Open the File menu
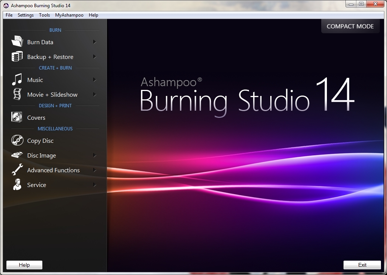This screenshot has width=387, height=275. click(9, 15)
